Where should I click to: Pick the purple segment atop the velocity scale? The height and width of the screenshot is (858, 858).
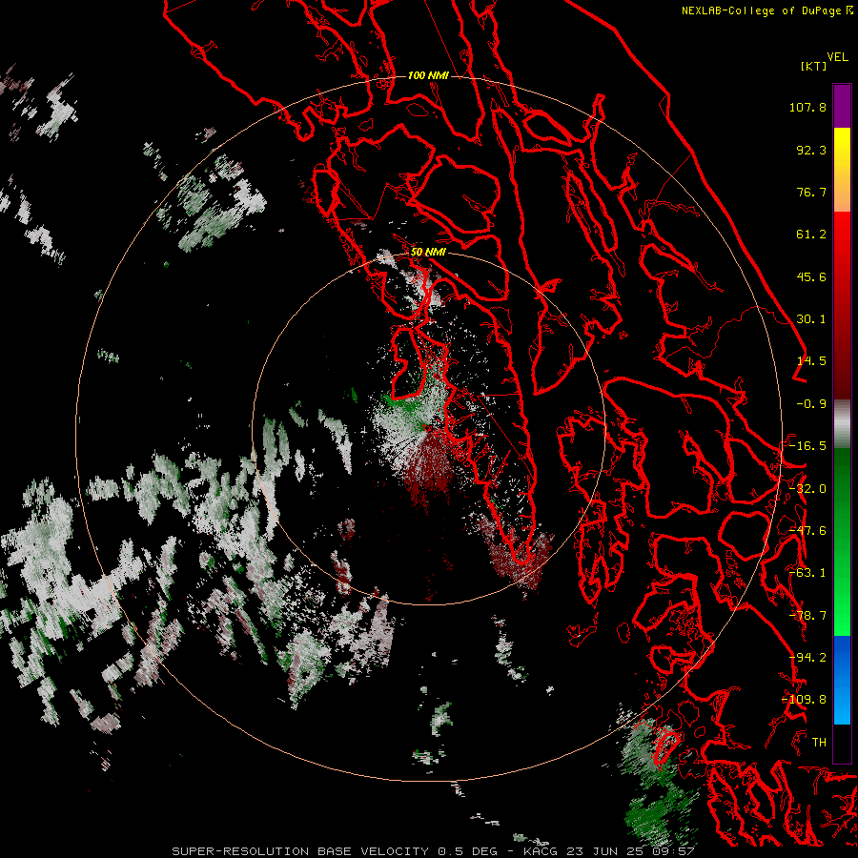tap(842, 106)
